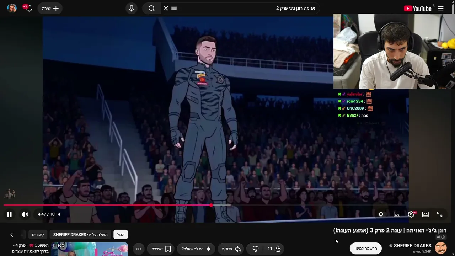
Task: Click the '4:47 / 10:14' time display
Action: click(49, 214)
